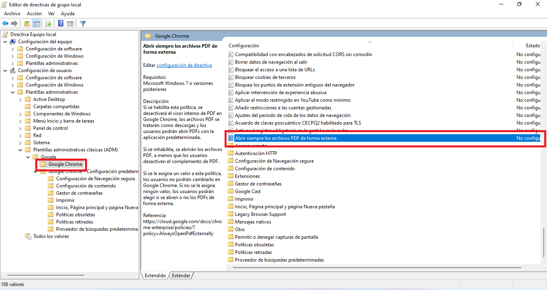
Task: Go back with the blue arrow toolbar icon
Action: [5, 24]
